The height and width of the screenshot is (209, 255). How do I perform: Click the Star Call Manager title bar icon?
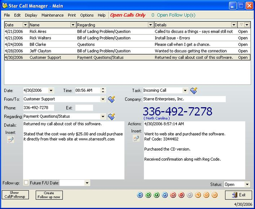click(5, 5)
